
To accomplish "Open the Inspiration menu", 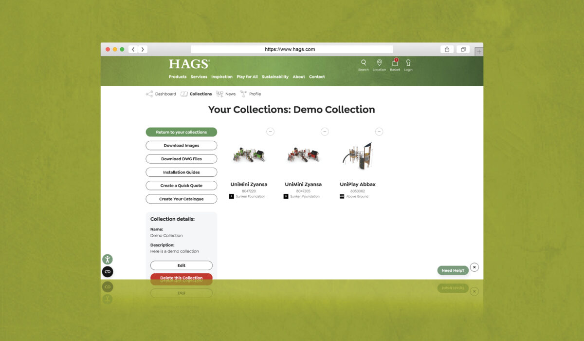I will [x=222, y=77].
